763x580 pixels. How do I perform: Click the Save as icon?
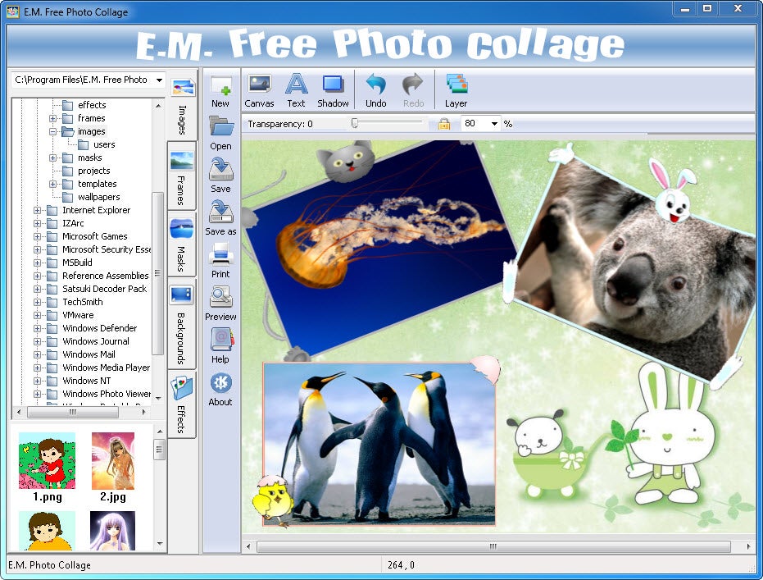coord(220,217)
